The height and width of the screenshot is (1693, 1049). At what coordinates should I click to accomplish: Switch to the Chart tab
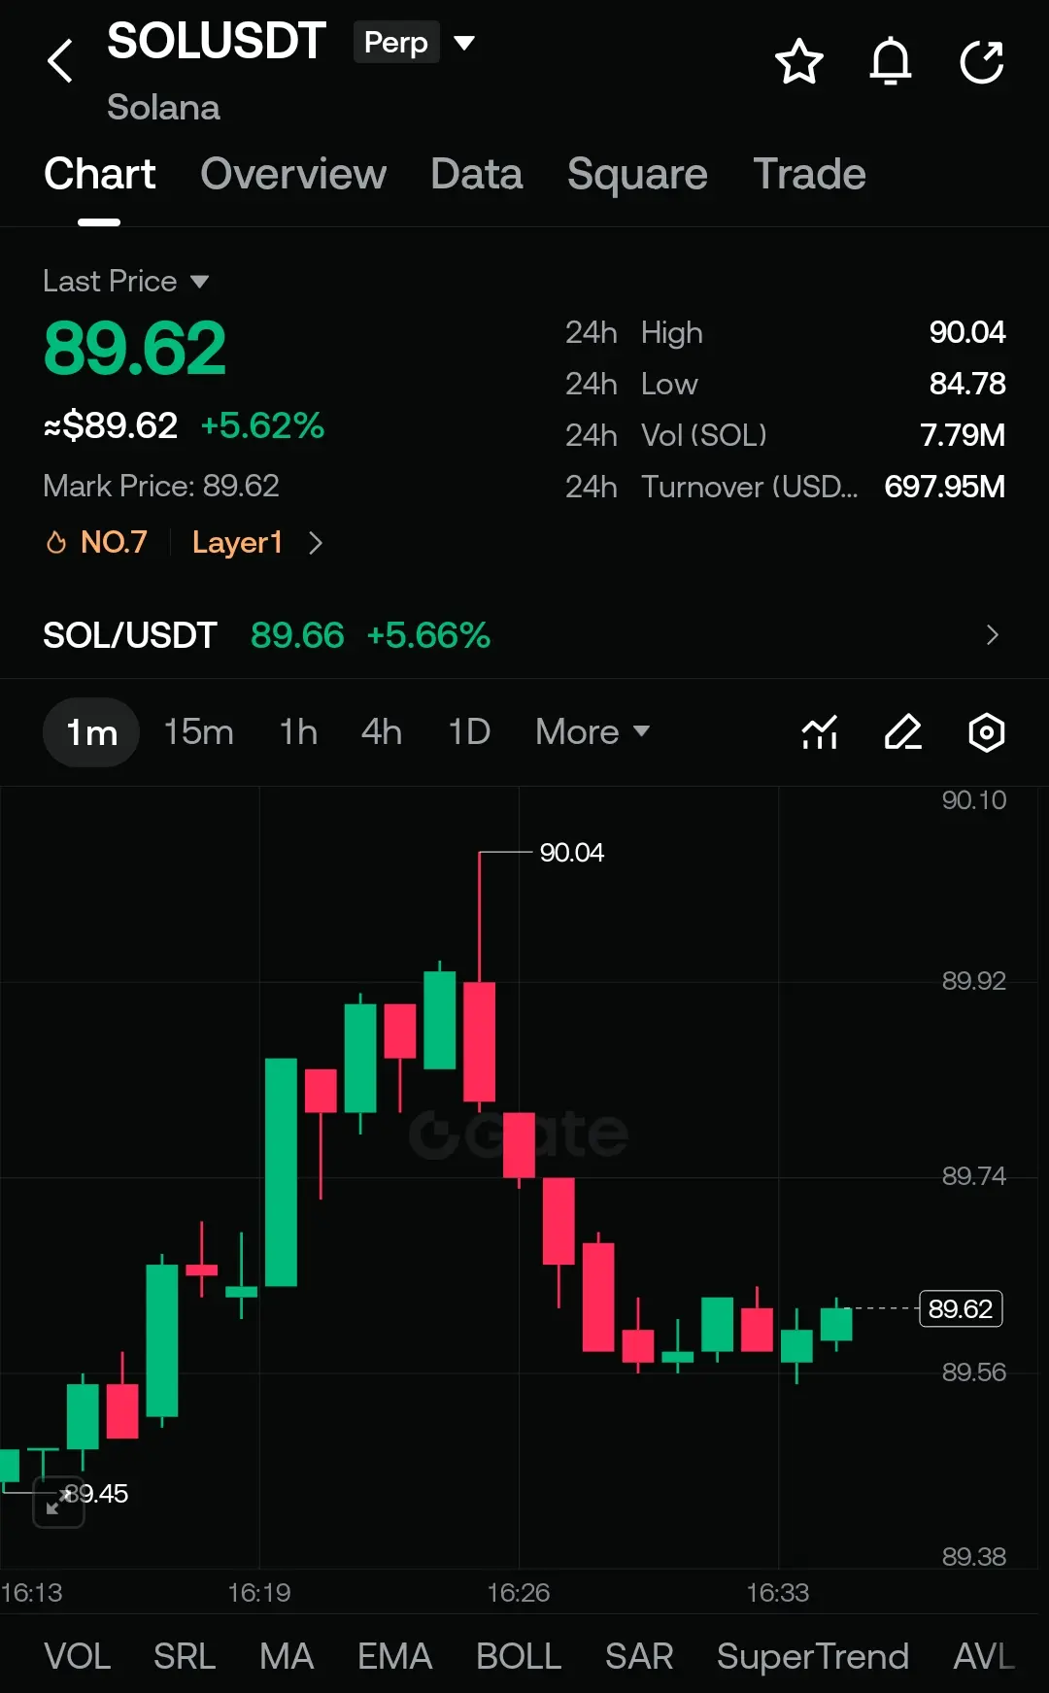(100, 175)
